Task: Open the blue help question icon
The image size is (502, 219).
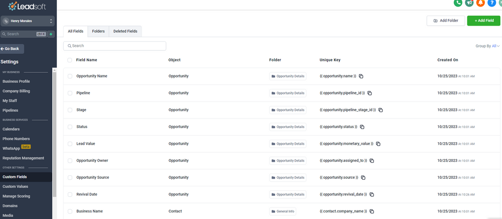Action: click(491, 3)
